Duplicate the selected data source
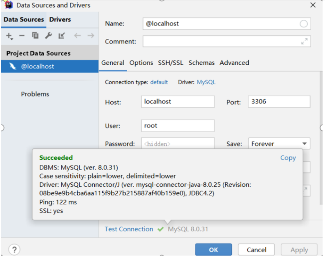The height and width of the screenshot is (258, 325). point(35,36)
